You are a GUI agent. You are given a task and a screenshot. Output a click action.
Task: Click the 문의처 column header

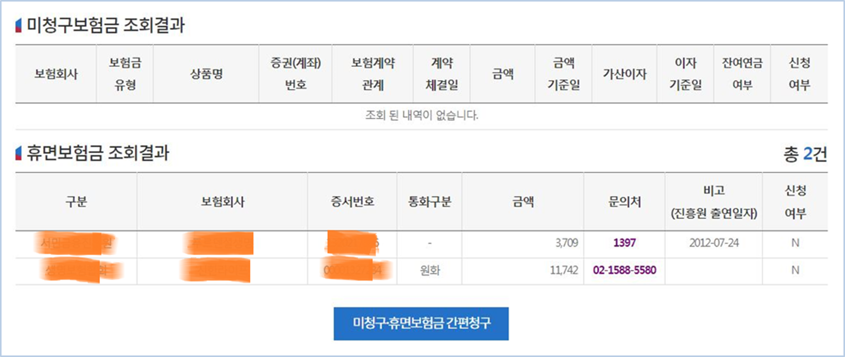(x=624, y=201)
